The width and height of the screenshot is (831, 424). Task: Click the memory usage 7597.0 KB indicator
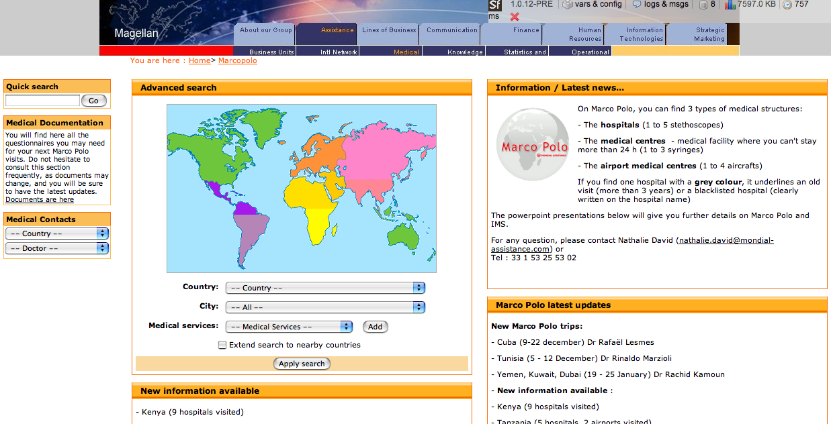[750, 4]
